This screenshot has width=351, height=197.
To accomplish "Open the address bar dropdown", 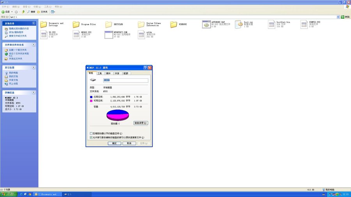I will tap(338, 17).
